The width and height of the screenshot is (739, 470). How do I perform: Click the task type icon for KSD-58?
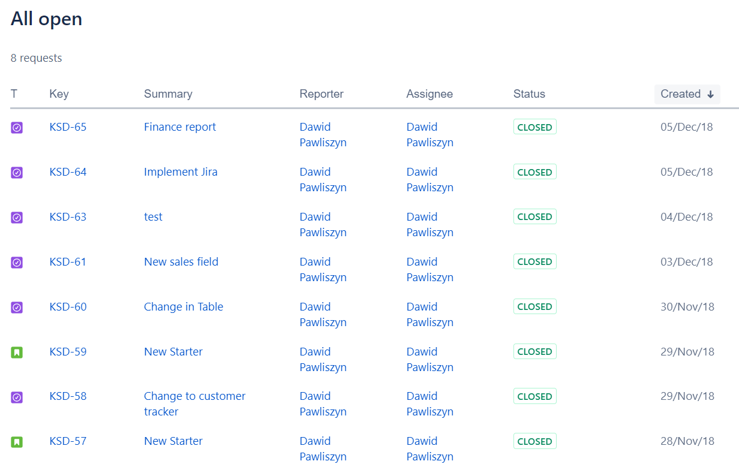pos(17,397)
